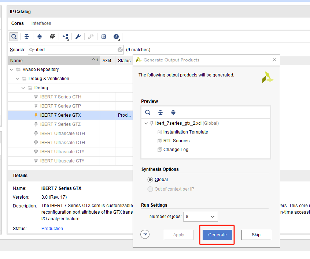This screenshot has width=310, height=259.
Task: Toggle the search icon in IP Catalog toolbar
Action: 14,37
